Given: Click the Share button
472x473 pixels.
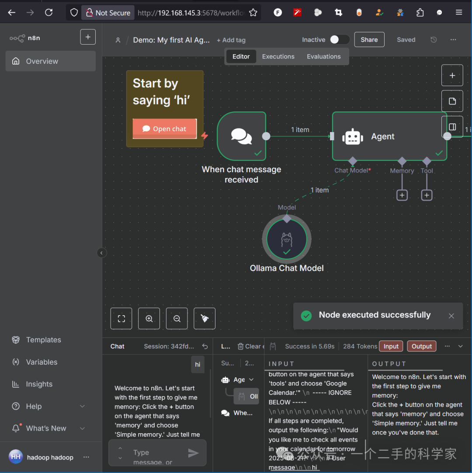Looking at the screenshot, I should (369, 39).
